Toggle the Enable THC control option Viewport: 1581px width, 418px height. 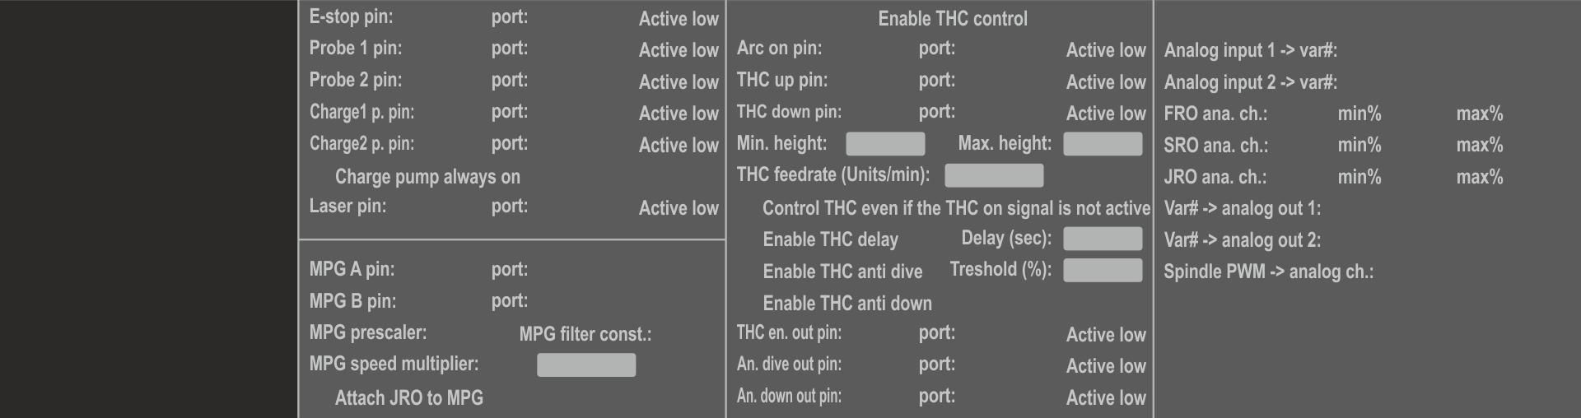pos(952,18)
